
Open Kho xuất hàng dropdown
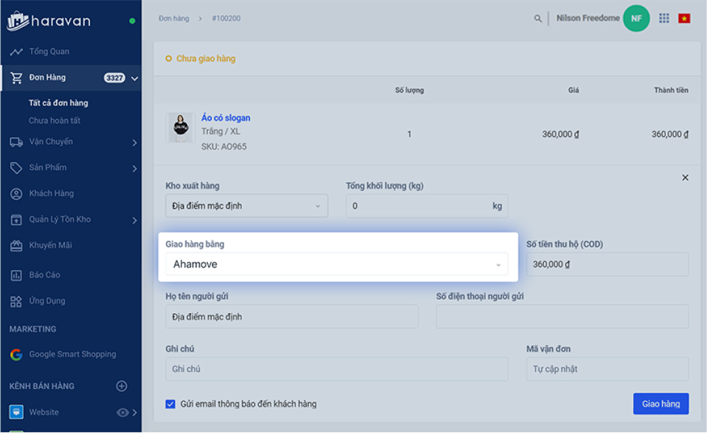[247, 206]
